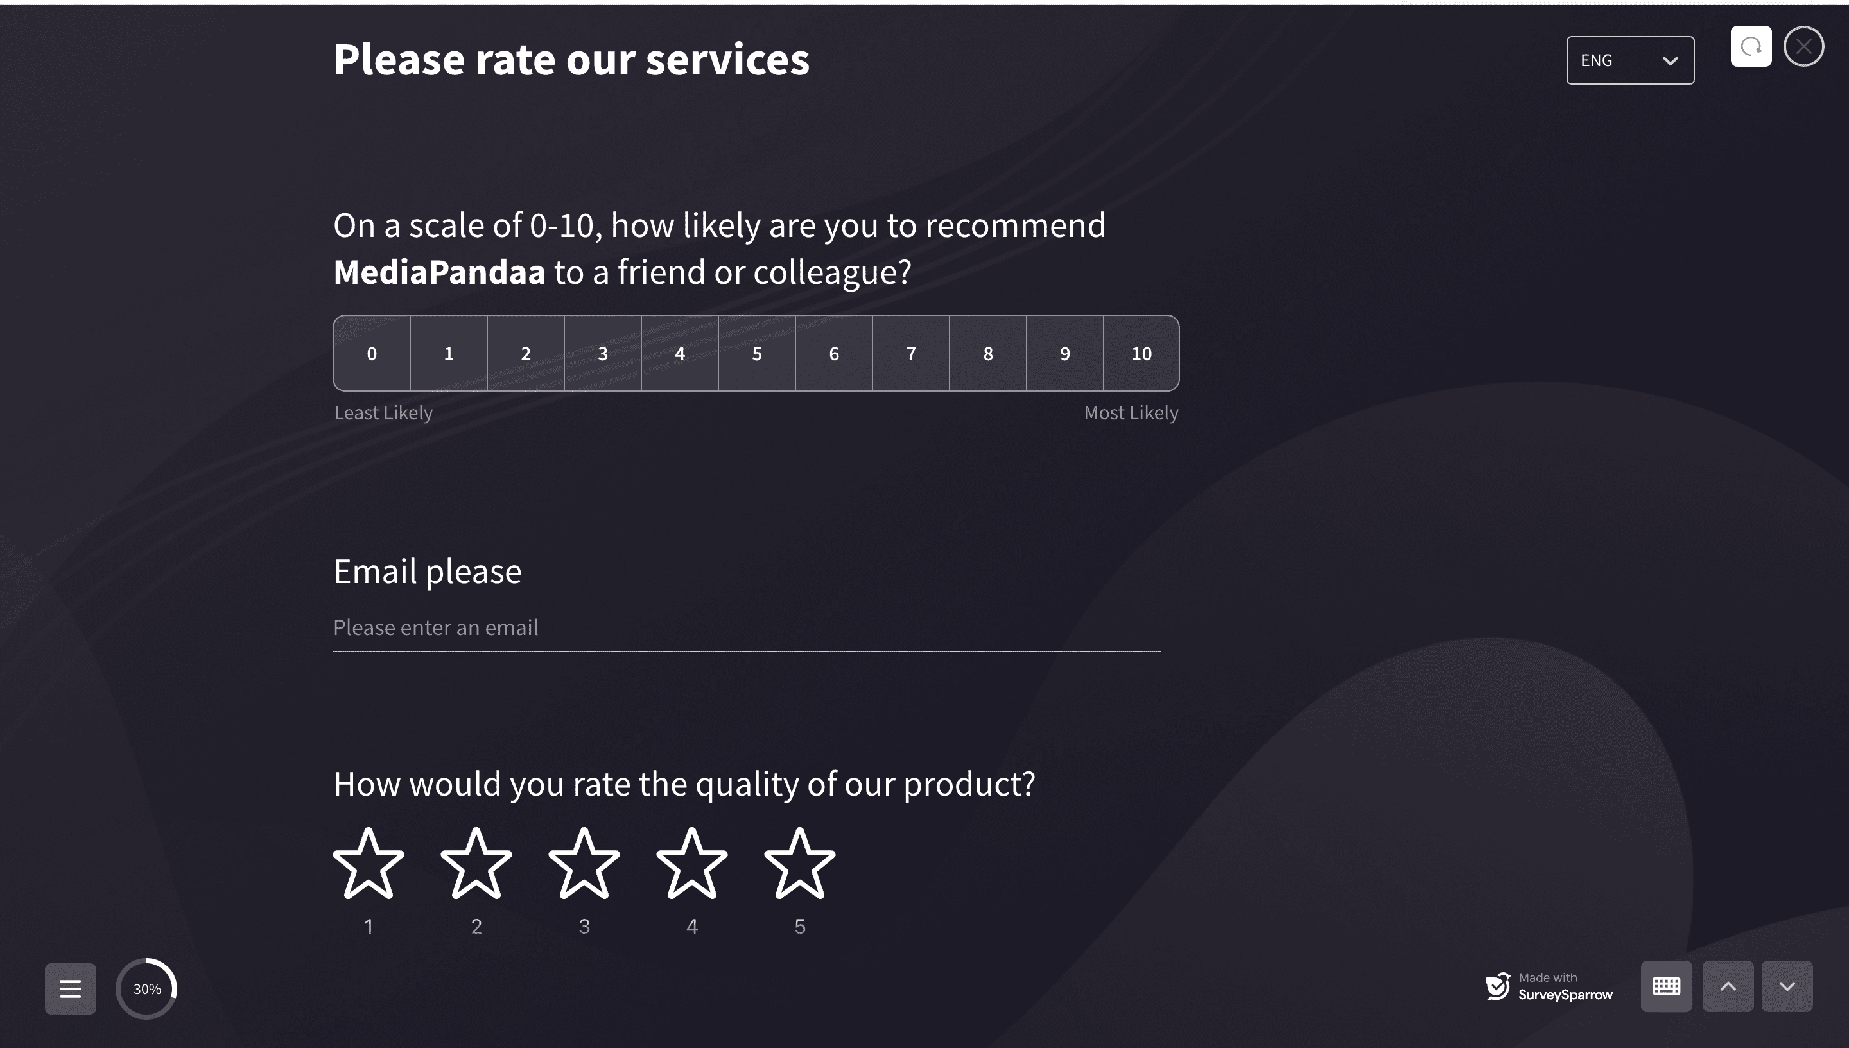Click the 30% progress indicator
The image size is (1849, 1048).
(147, 989)
